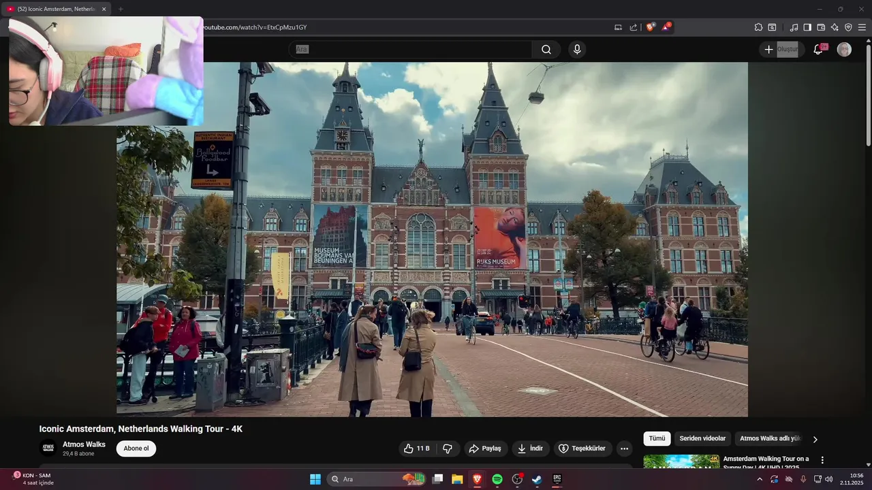Open the Brave hamburger main menu

coord(862,27)
